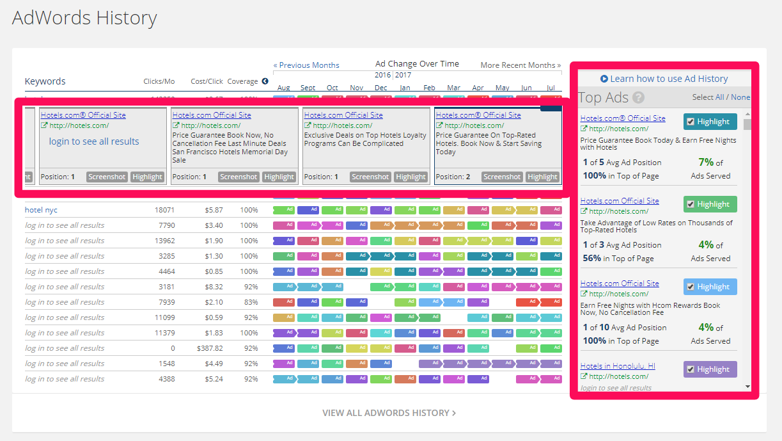Open the help icon next to Top Ads

638,98
